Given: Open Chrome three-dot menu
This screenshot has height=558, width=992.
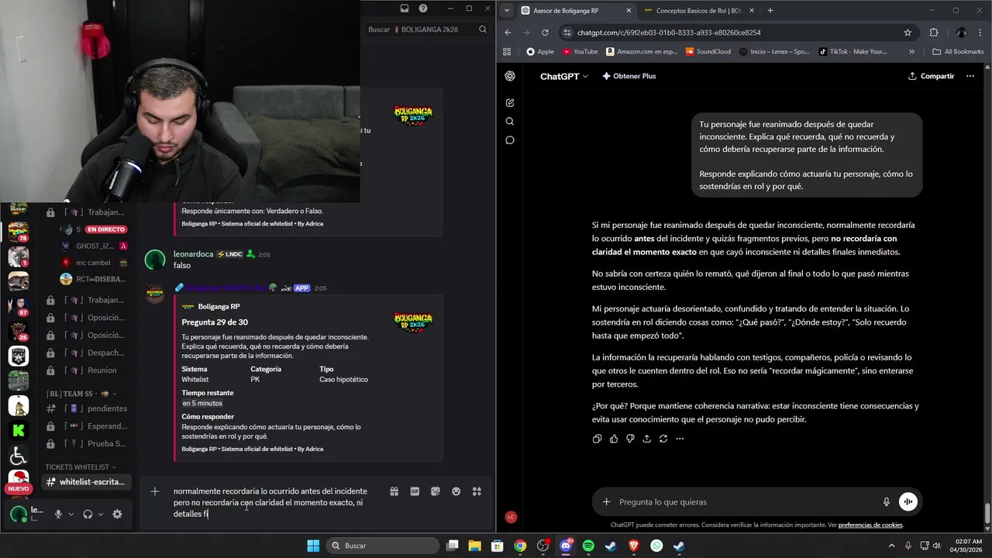Looking at the screenshot, I should (980, 33).
